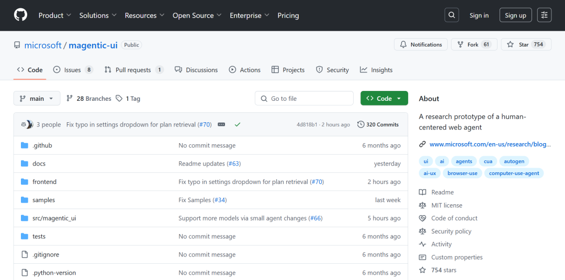The image size is (565, 280).
Task: Click the computer-use-agent topic tag
Action: 514,173
